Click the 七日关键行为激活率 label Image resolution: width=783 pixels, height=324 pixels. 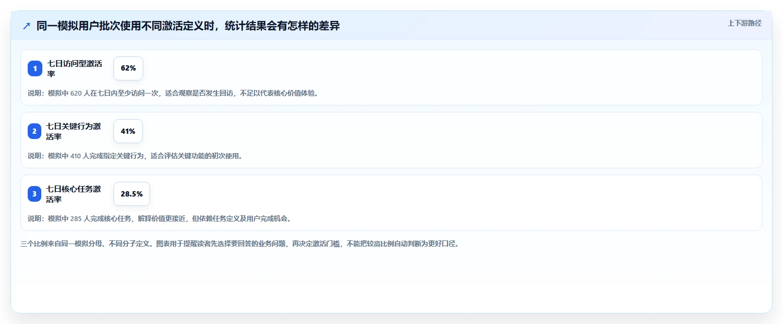pos(73,131)
